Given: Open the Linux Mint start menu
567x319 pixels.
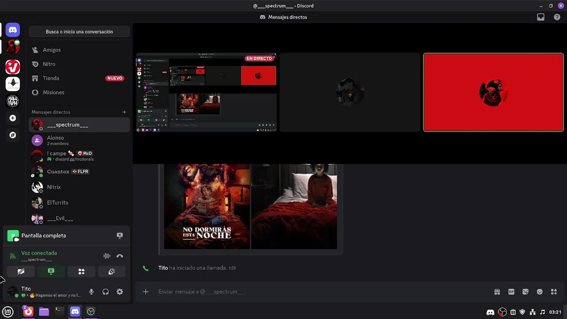Looking at the screenshot, I should [x=8, y=311].
